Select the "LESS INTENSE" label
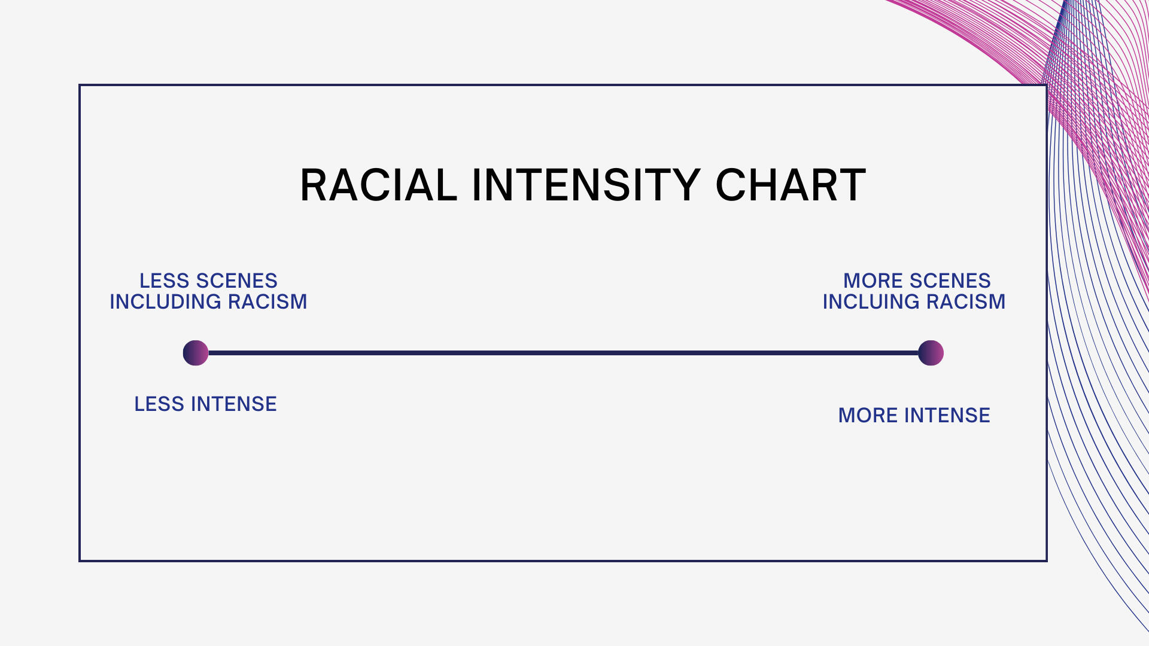Image resolution: width=1149 pixels, height=646 pixels. (x=205, y=404)
